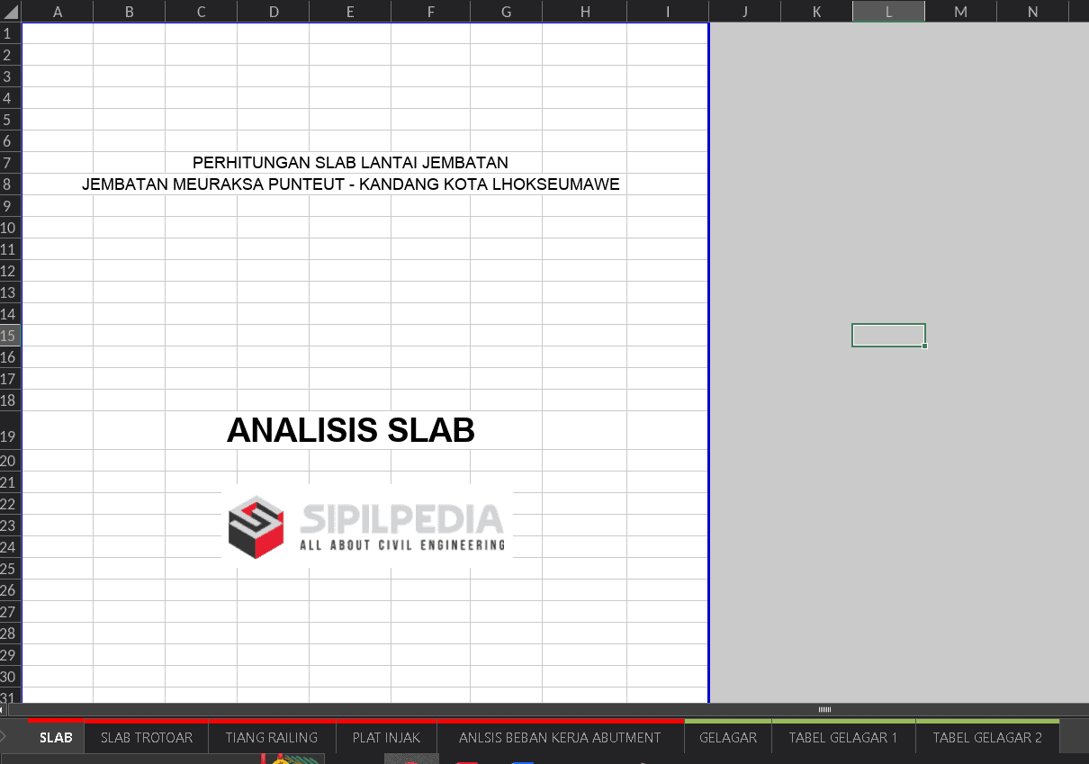
Task: Select the PERHITUNGAN SLAB LANTAI JEMBATAN cell
Action: click(350, 163)
